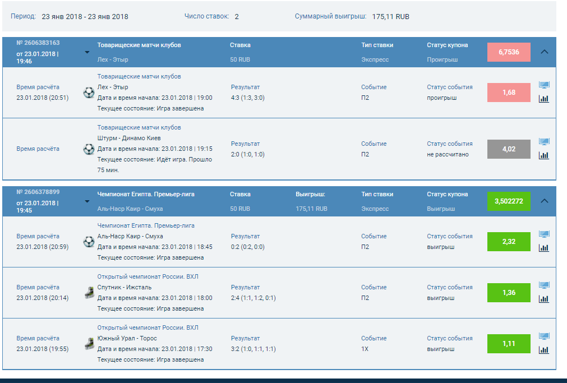View statistics chart for Южный Урал - Торос
567x383 pixels.
pyautogui.click(x=543, y=350)
